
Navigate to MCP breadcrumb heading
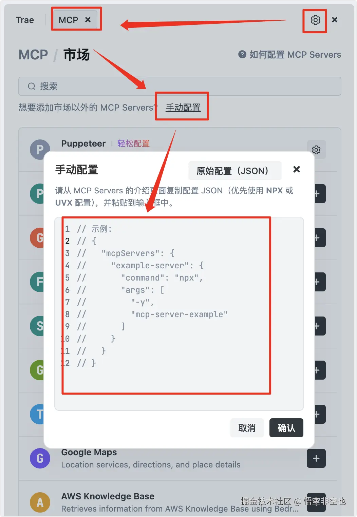[33, 55]
